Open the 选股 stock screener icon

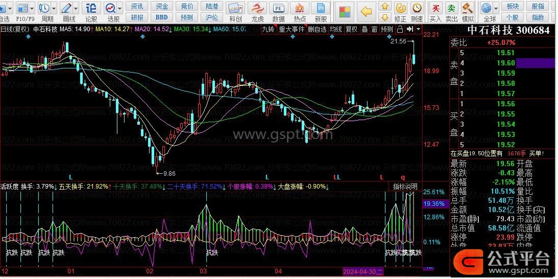pos(111,8)
